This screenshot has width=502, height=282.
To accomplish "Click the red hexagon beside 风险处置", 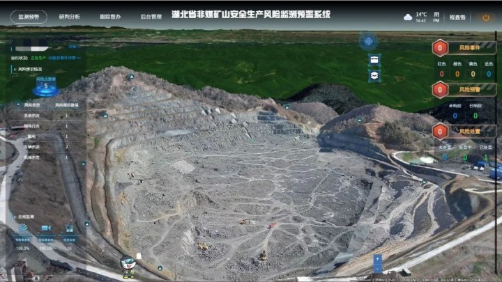I will (440, 132).
